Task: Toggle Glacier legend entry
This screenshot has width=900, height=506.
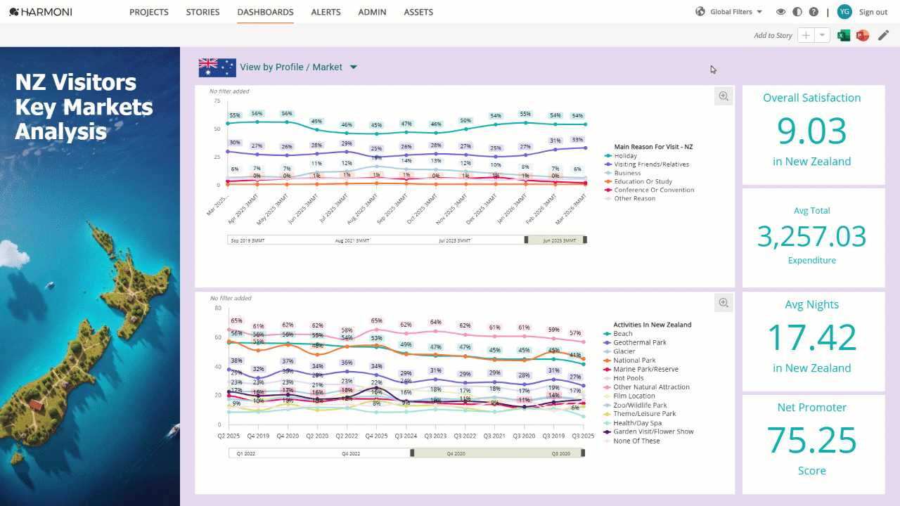Action: click(x=619, y=351)
